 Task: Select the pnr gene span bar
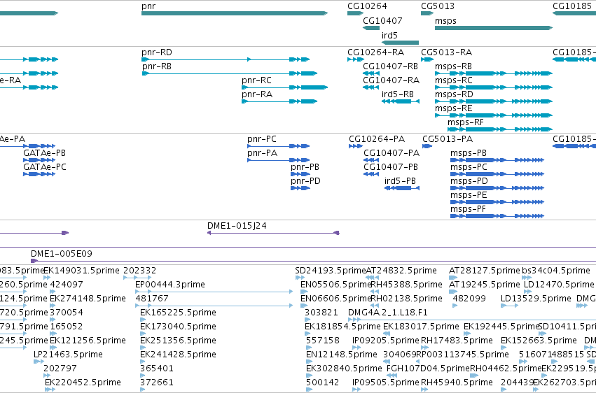(x=235, y=13)
